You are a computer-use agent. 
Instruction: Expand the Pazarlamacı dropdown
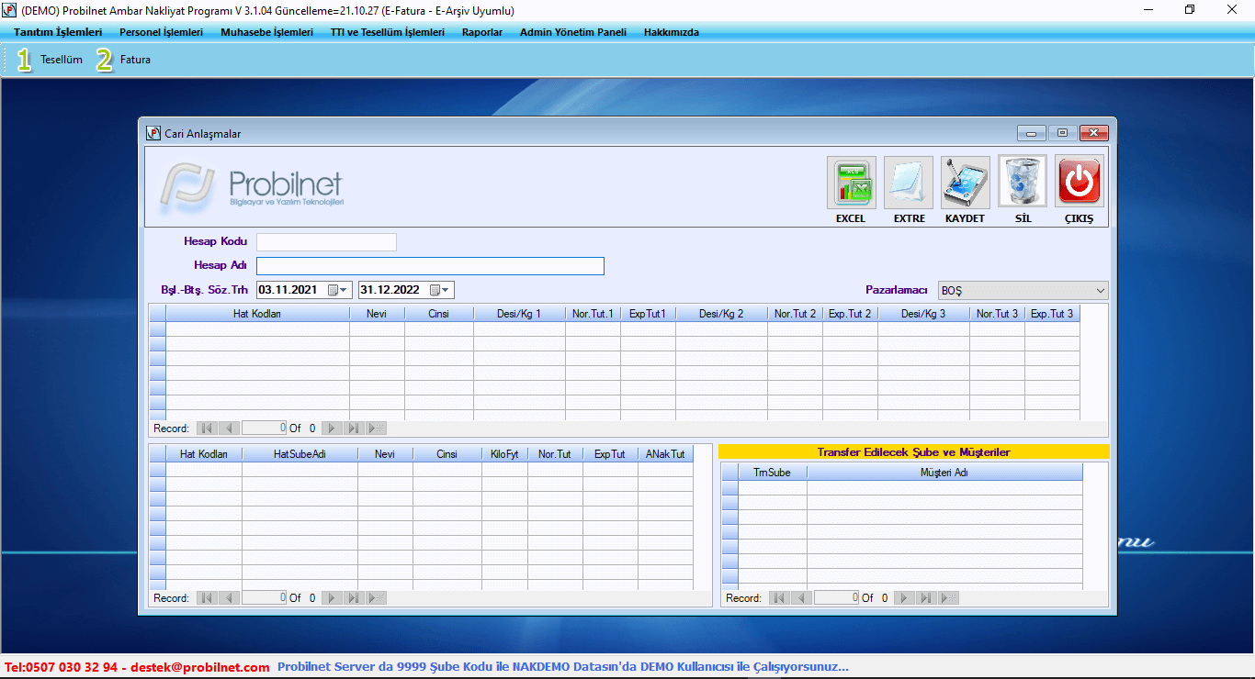point(1101,291)
